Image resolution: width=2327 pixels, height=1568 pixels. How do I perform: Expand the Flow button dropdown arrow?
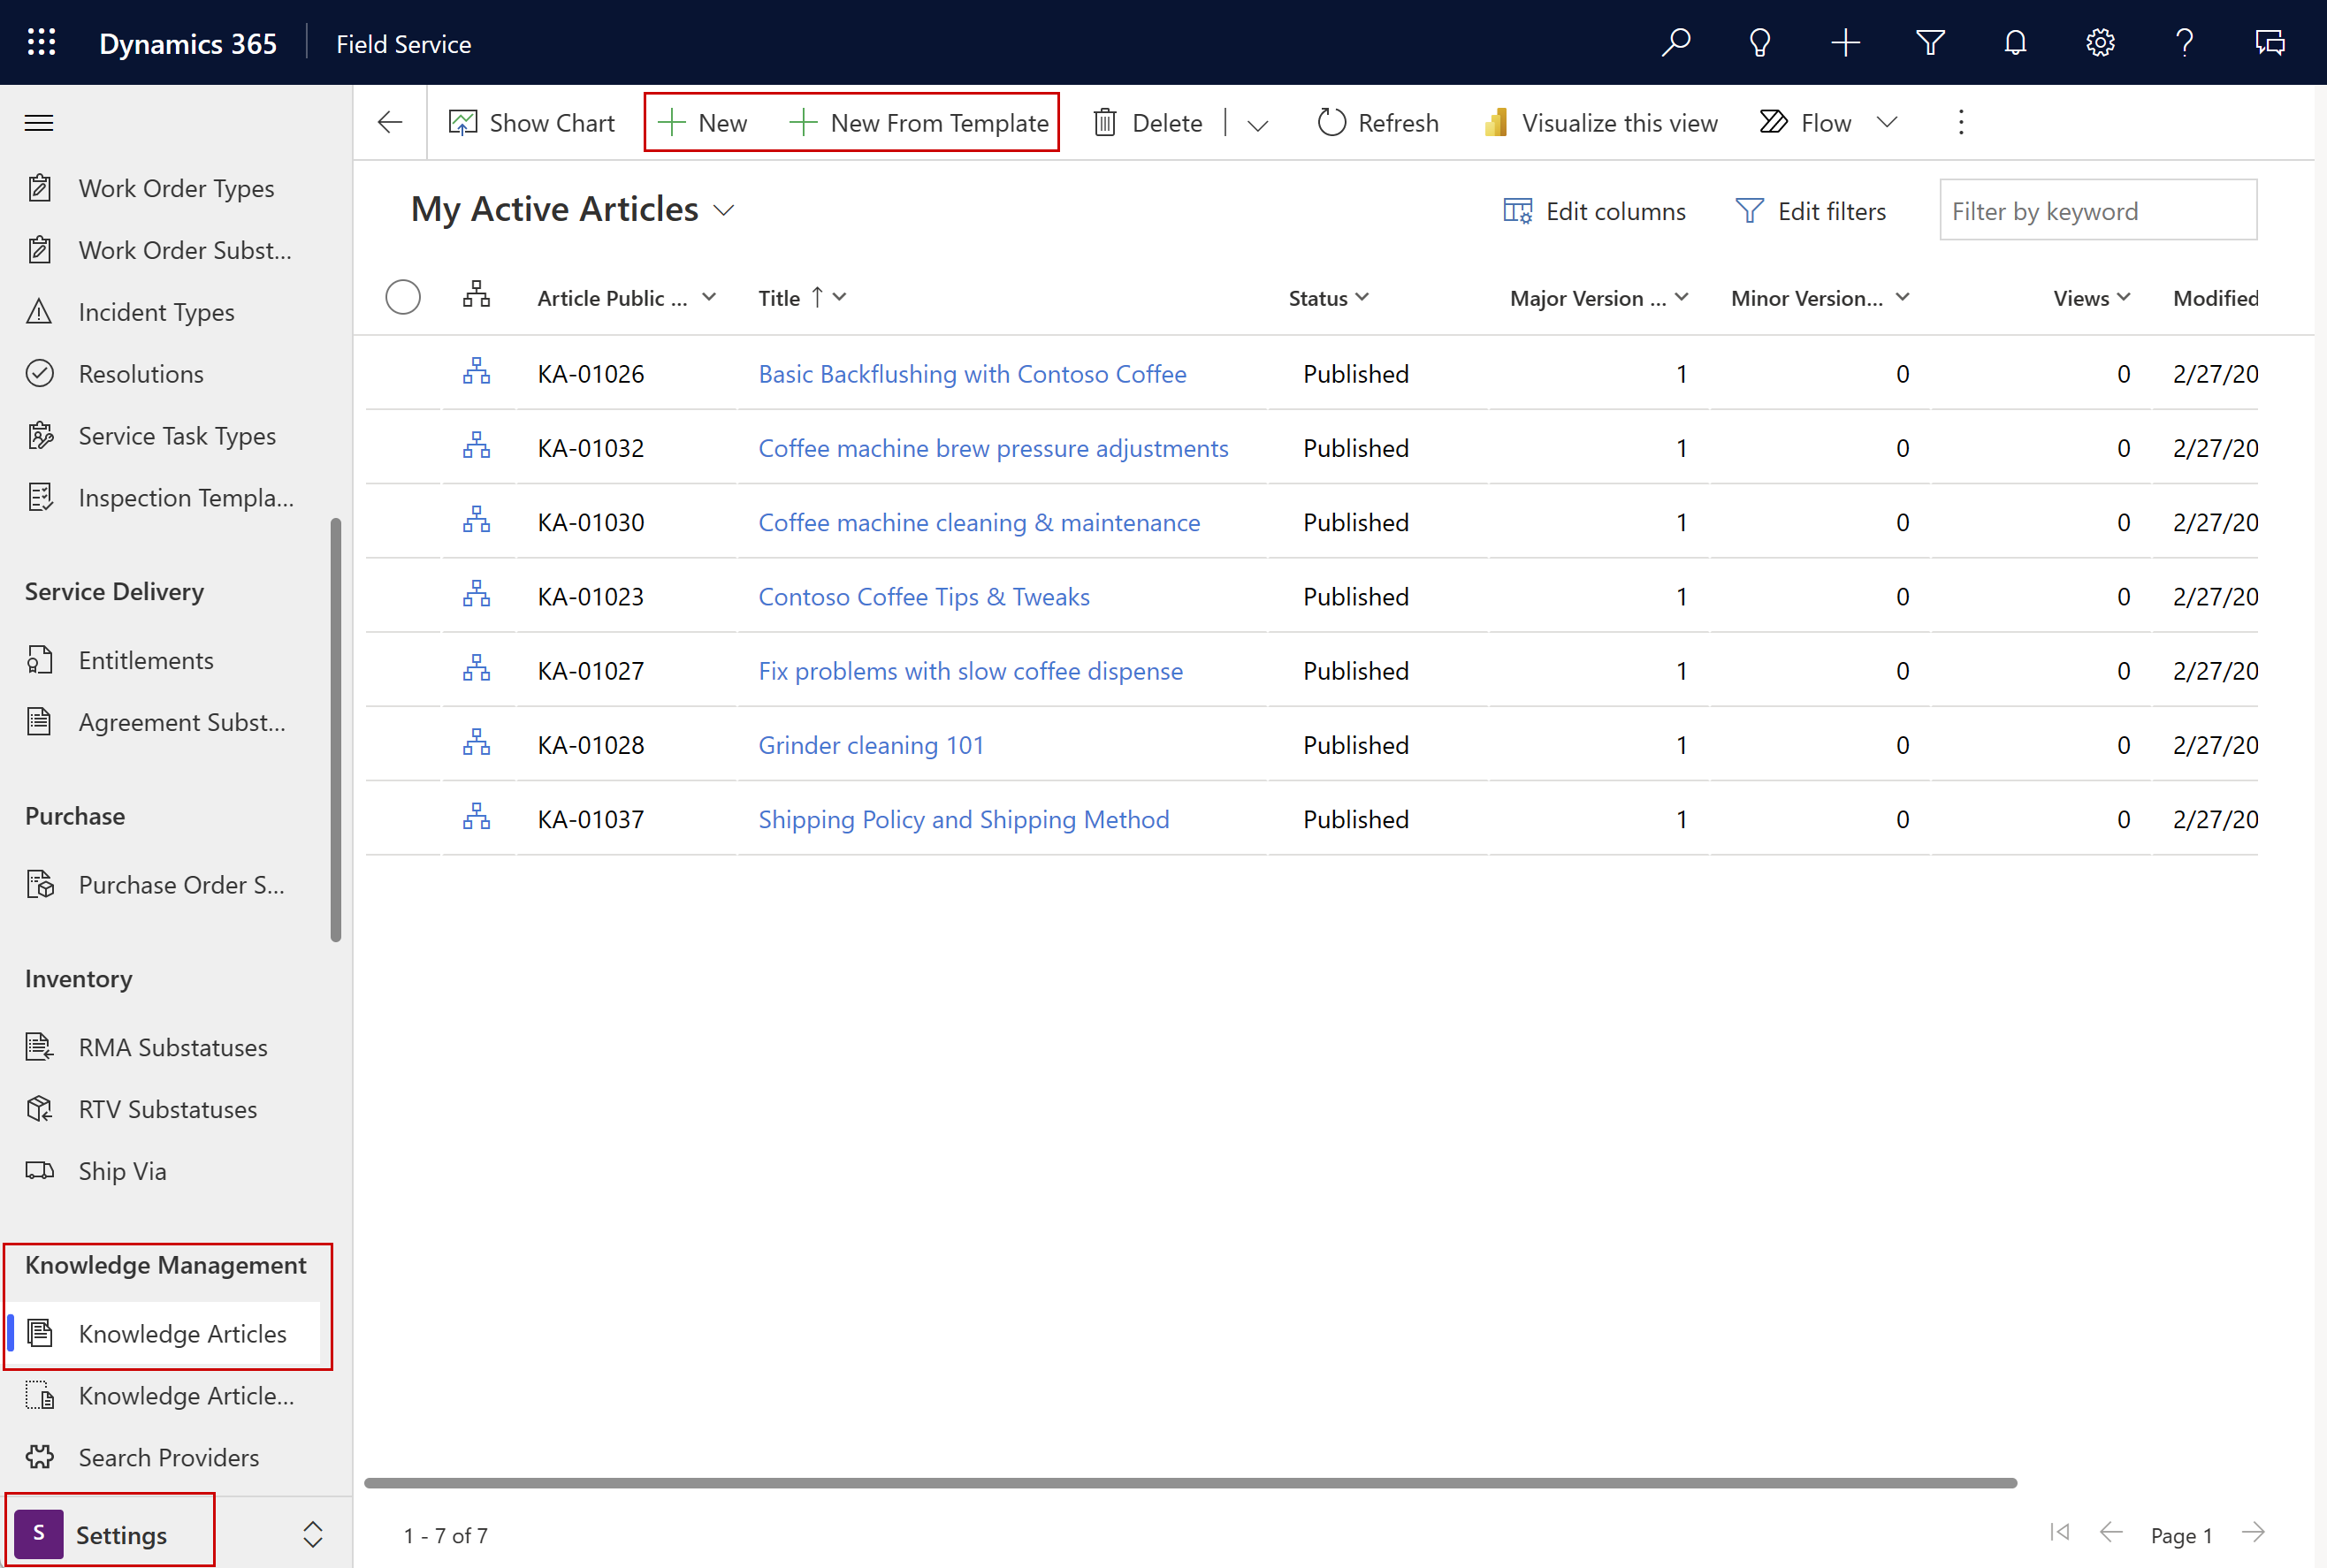[x=1889, y=121]
